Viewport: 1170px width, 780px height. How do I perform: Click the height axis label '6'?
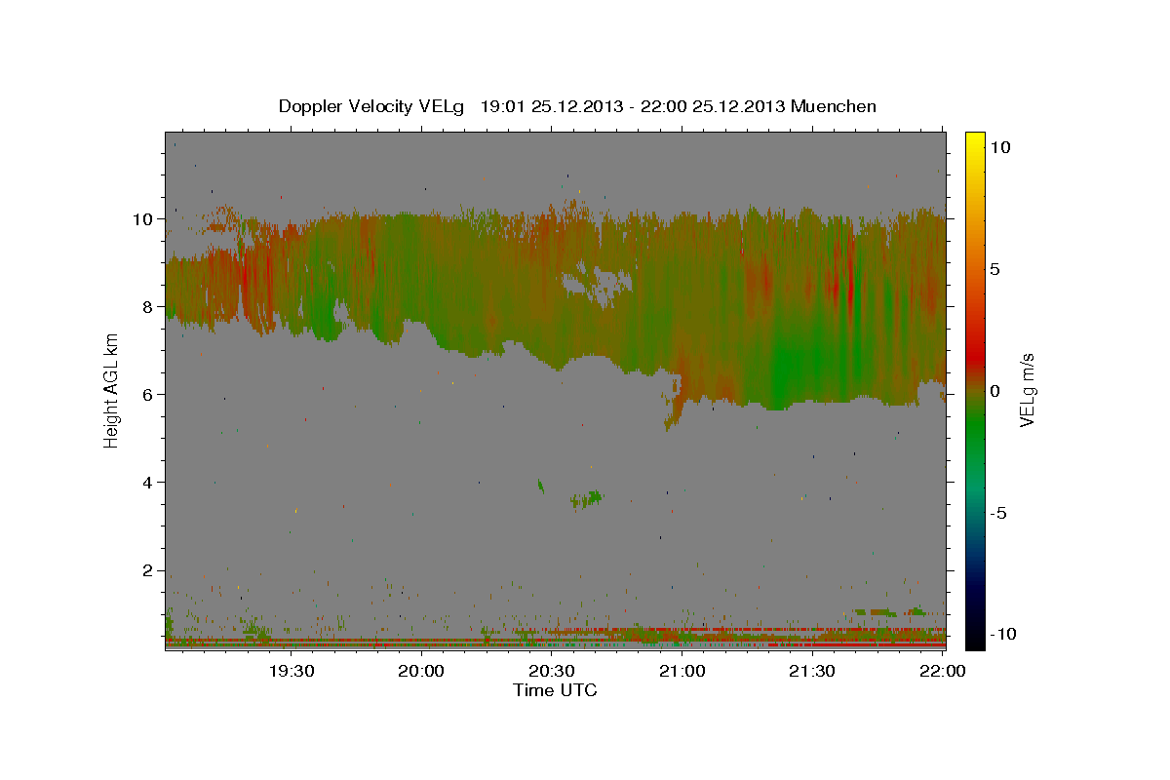click(x=147, y=394)
